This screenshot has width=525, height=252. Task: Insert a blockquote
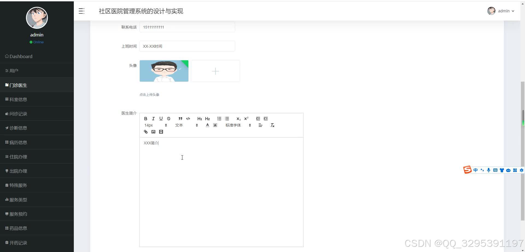click(180, 118)
